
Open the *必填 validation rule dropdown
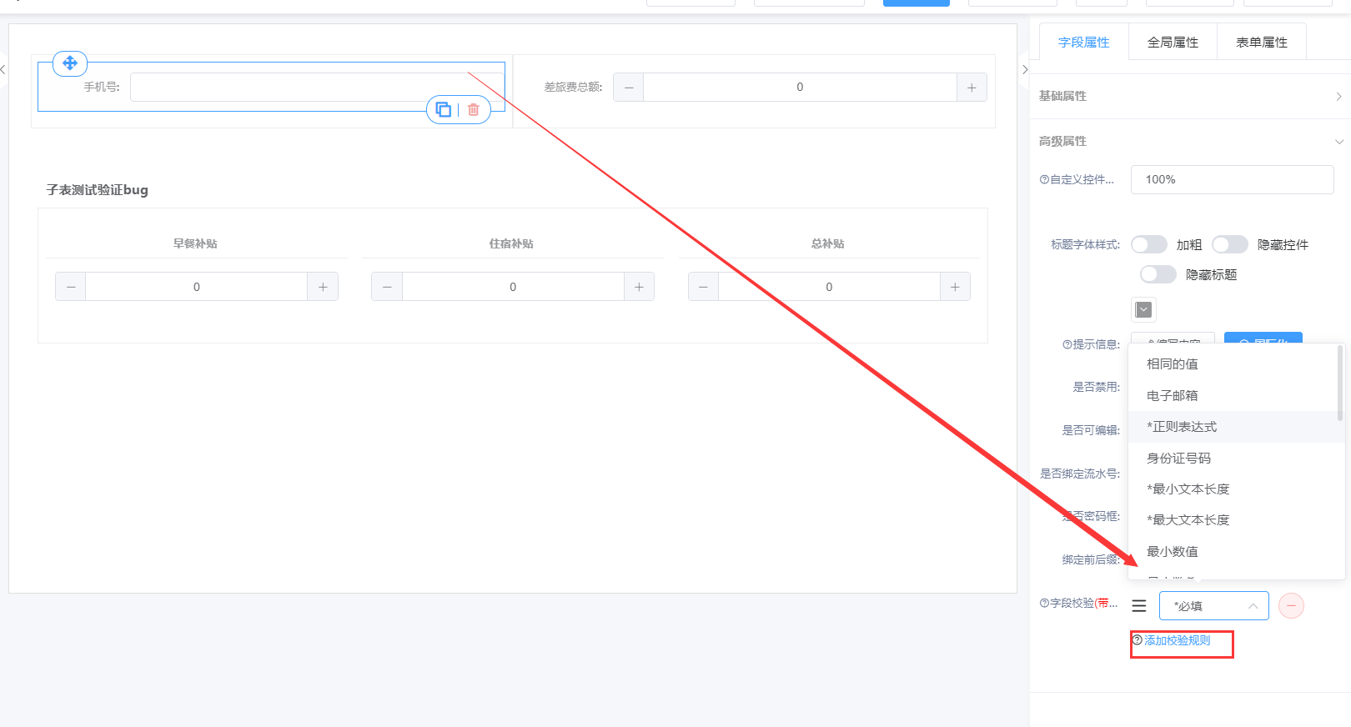pos(1214,606)
